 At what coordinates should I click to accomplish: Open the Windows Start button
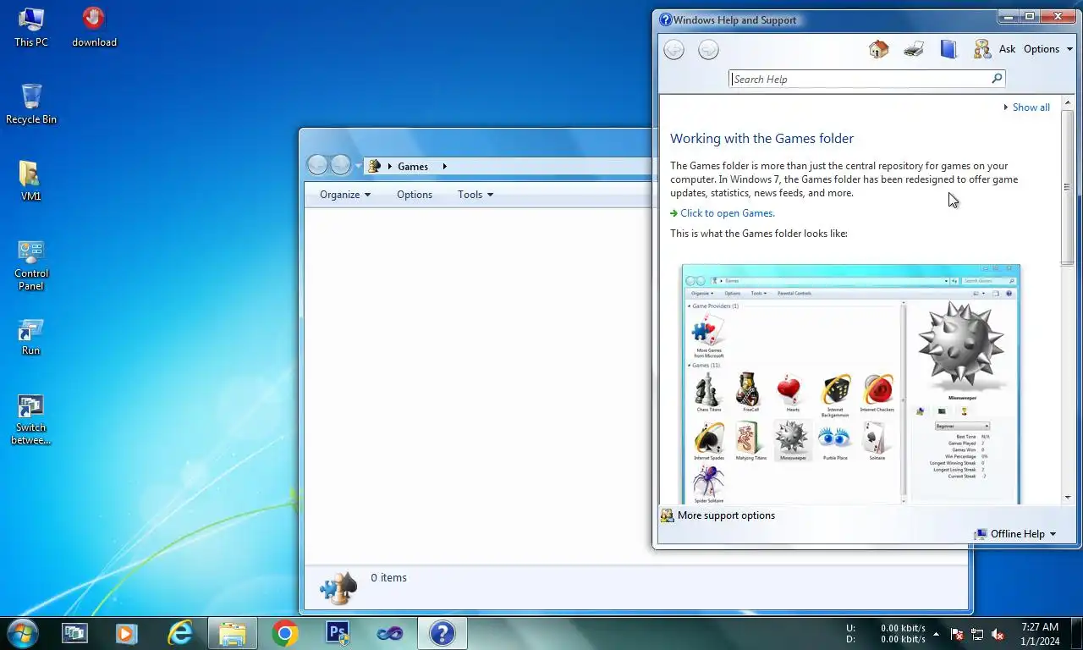(22, 633)
